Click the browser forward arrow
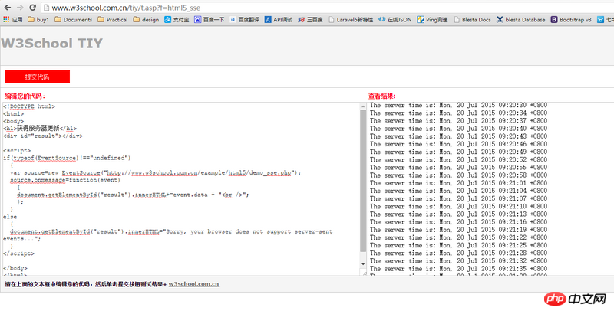Screen dimensions: 614x314 tap(21, 8)
